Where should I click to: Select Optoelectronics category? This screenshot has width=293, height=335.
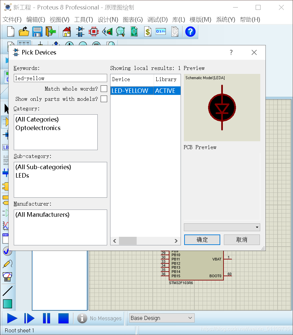pos(38,128)
